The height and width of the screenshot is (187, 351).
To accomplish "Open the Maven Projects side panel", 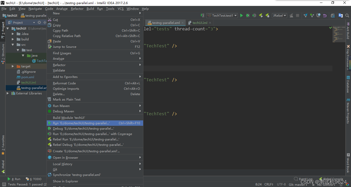I will [348, 111].
